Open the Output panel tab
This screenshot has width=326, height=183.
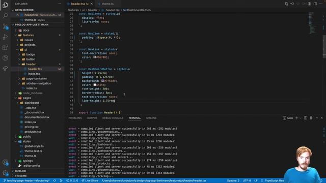tap(92, 118)
